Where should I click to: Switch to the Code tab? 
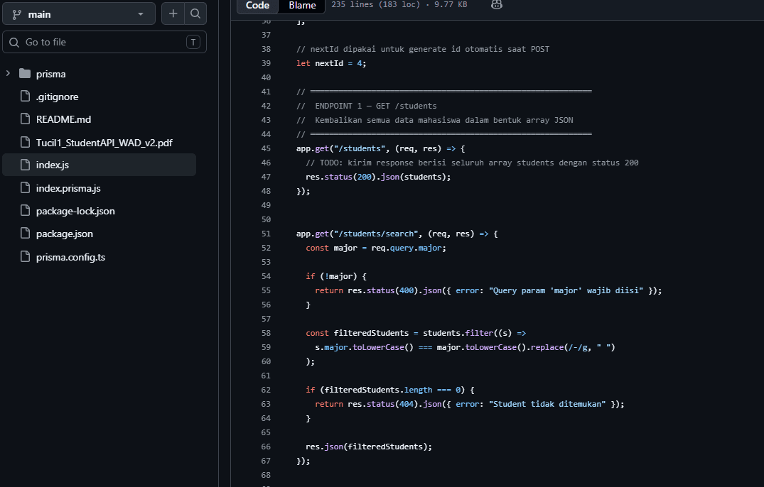click(x=257, y=6)
